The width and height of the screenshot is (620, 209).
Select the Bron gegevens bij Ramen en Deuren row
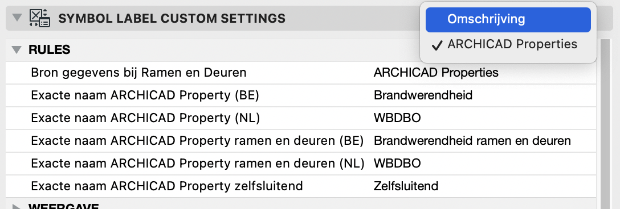(301, 73)
